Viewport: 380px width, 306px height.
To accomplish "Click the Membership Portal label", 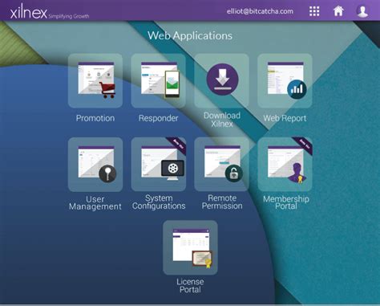I will pos(286,202).
